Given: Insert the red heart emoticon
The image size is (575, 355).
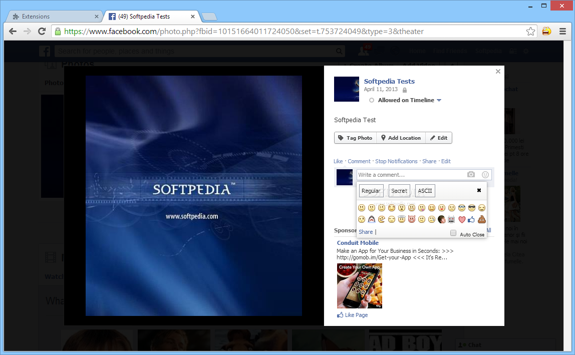Looking at the screenshot, I should pyautogui.click(x=462, y=219).
